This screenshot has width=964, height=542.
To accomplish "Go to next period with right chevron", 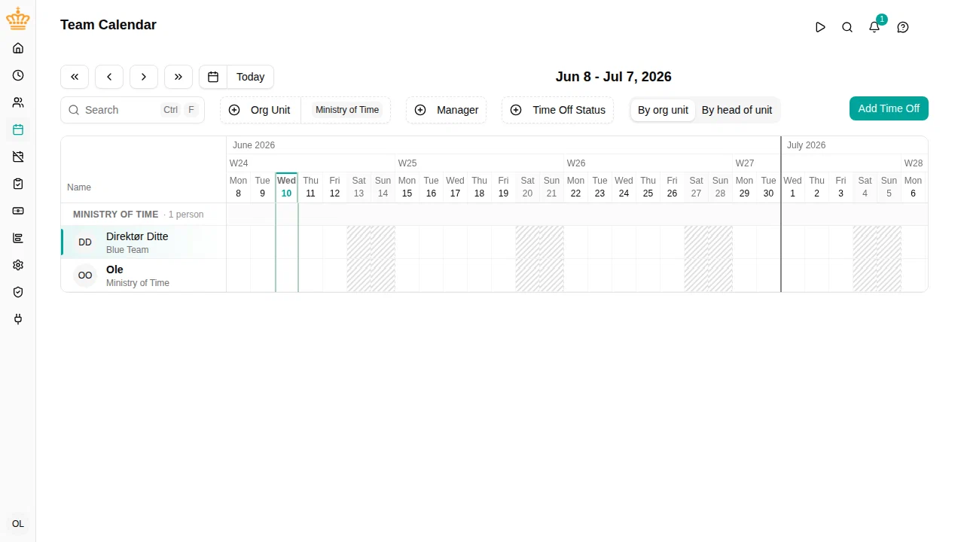I will pos(144,77).
